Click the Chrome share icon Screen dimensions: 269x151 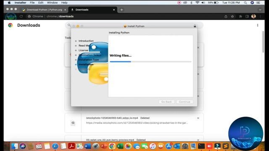pyautogui.click(x=226, y=16)
